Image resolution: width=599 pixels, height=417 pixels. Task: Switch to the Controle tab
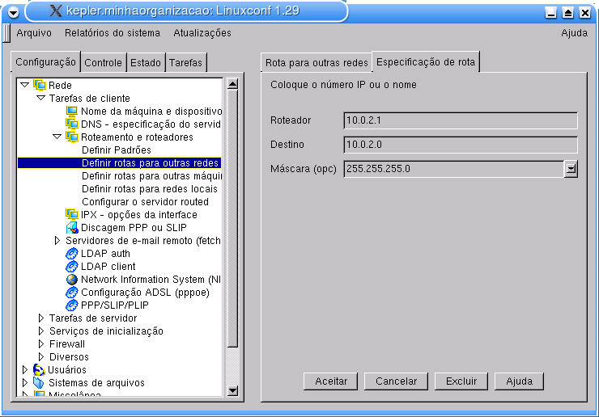click(103, 62)
